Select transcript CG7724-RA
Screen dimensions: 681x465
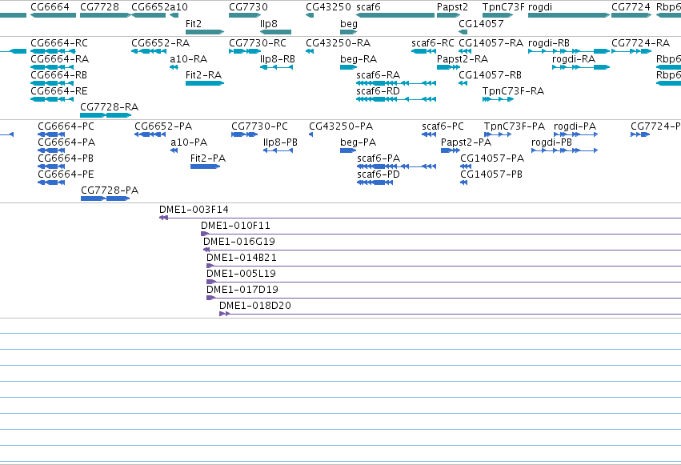coord(631,51)
